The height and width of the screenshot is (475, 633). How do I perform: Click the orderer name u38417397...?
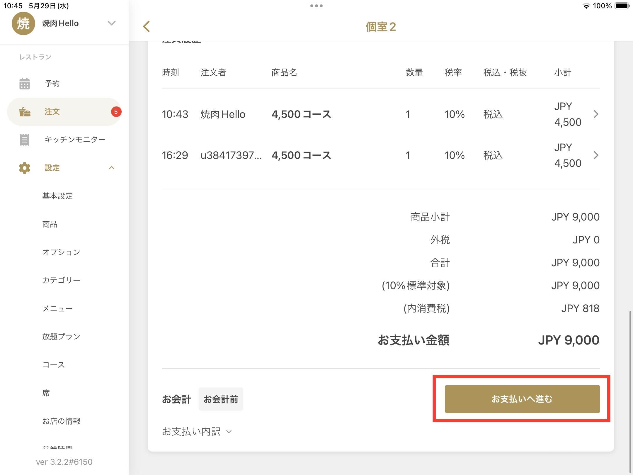[231, 155]
